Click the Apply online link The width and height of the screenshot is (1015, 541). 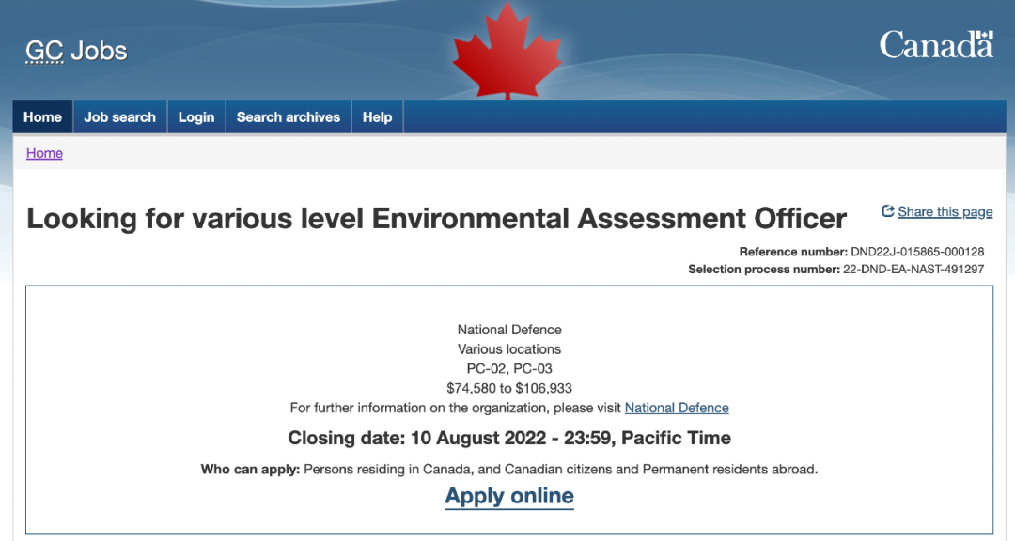pos(509,496)
